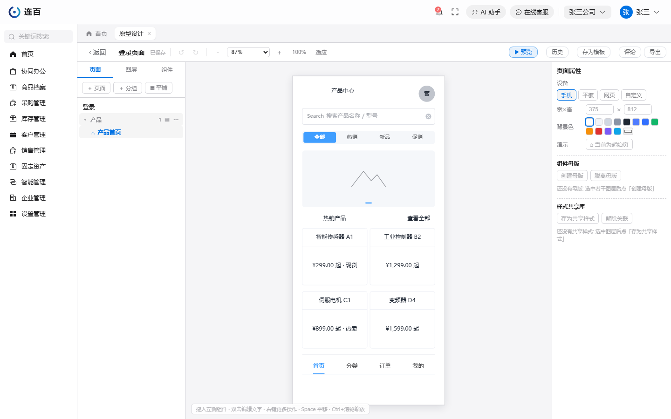Viewport: 671px width, 419px height.
Task: Click the 预览 preview button
Action: coord(523,52)
